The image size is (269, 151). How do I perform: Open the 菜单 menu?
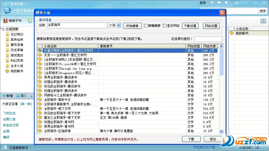(x=263, y=21)
